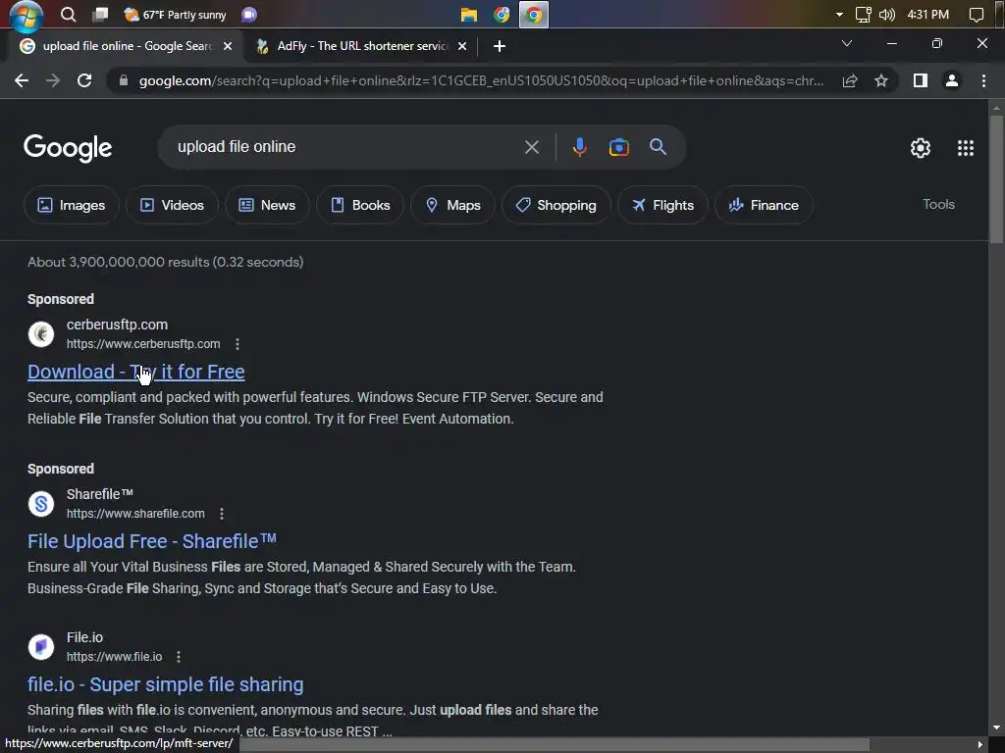Go back to previous page
1005x753 pixels.
[22, 80]
